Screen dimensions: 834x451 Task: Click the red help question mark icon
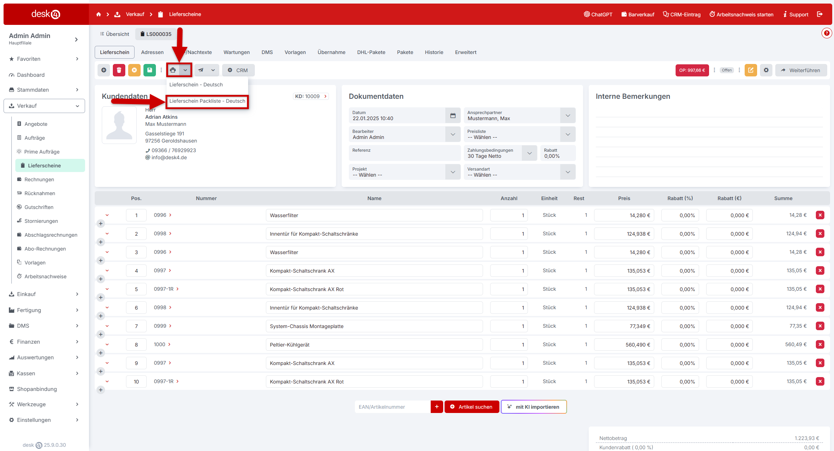[826, 33]
